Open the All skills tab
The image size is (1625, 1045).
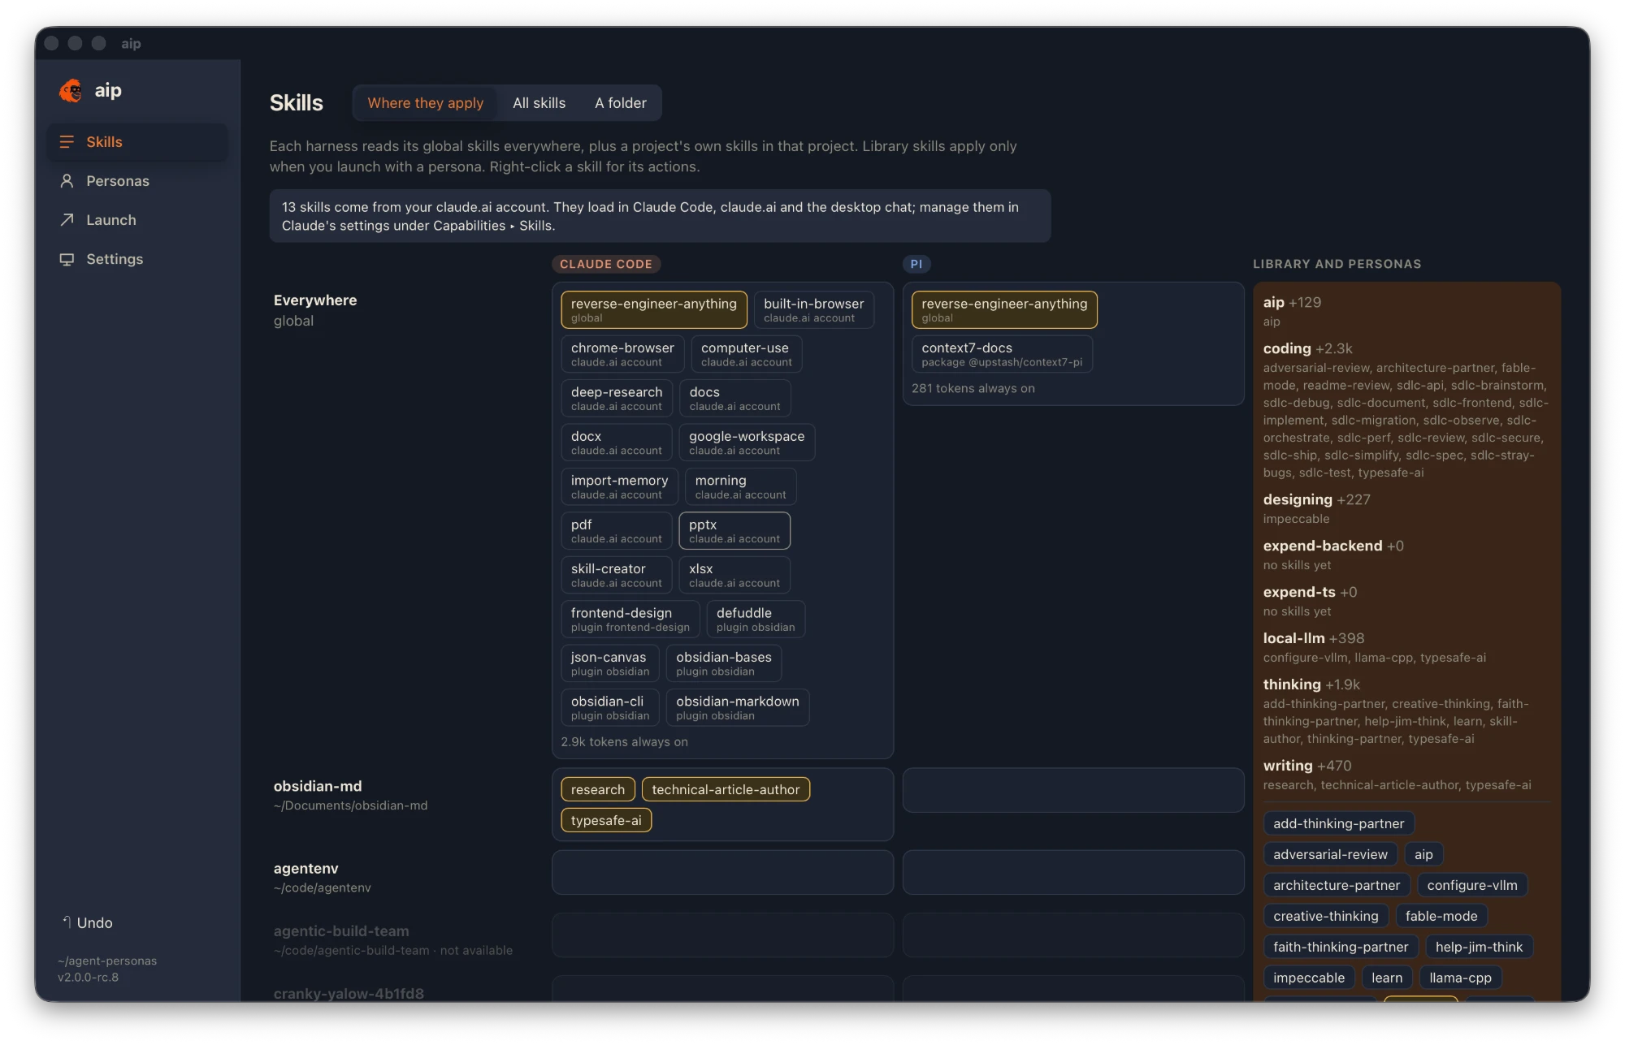539,103
